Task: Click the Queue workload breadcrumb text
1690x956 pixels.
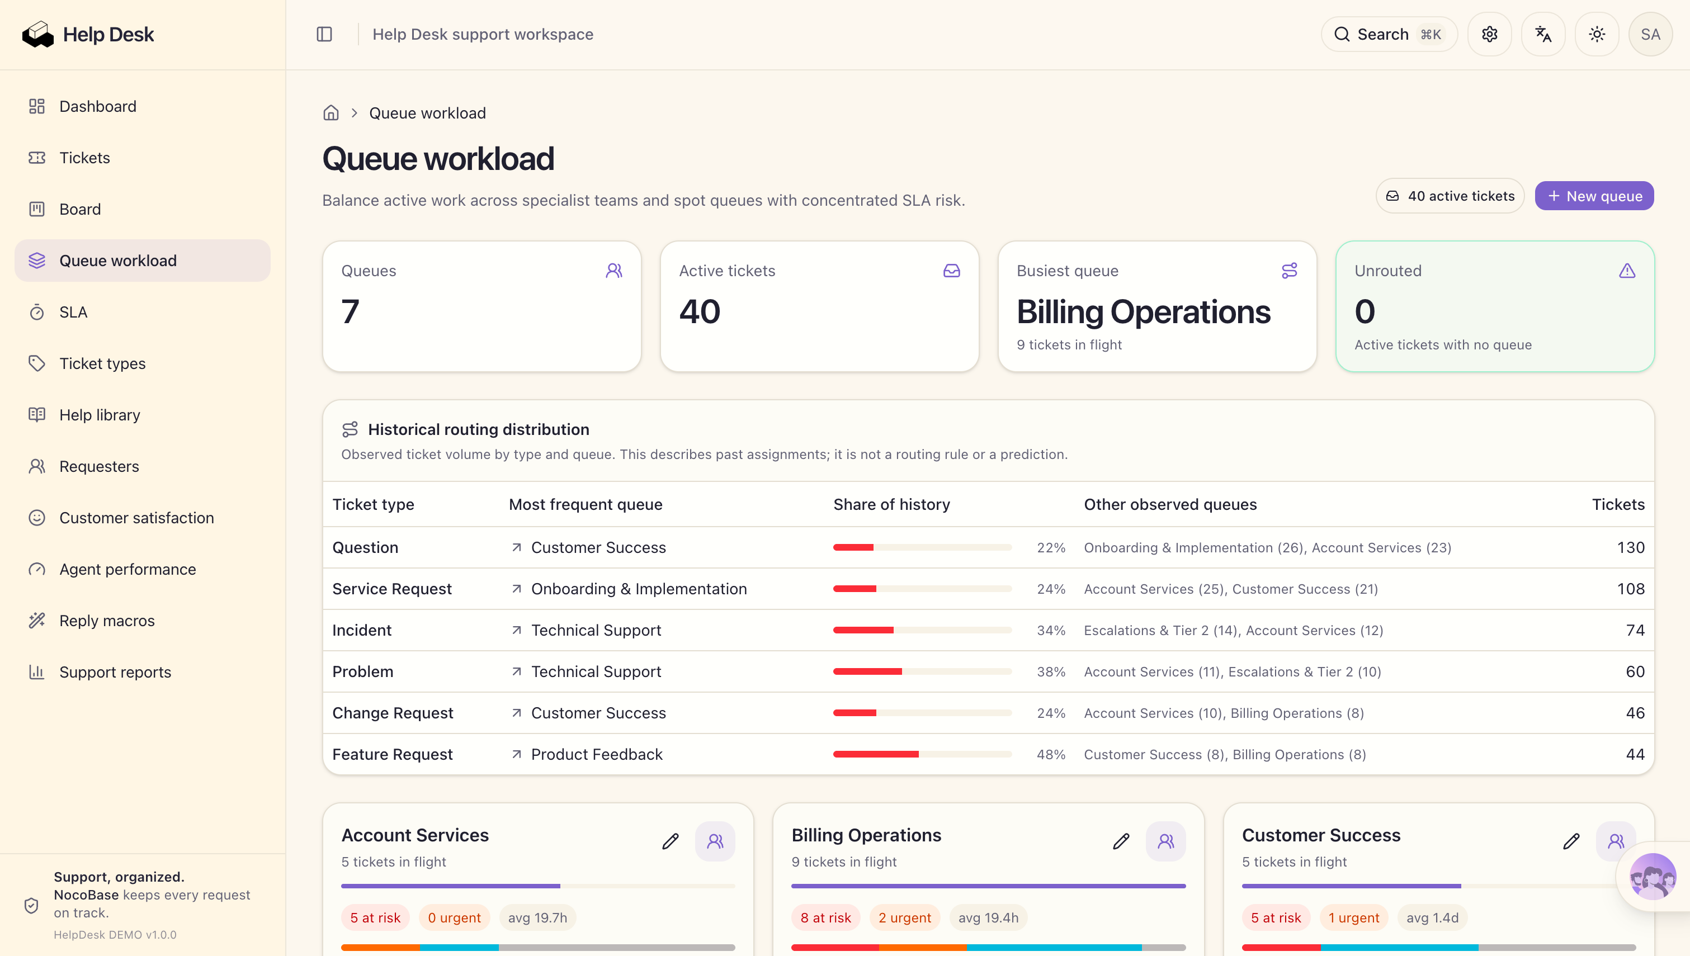Action: pos(427,113)
